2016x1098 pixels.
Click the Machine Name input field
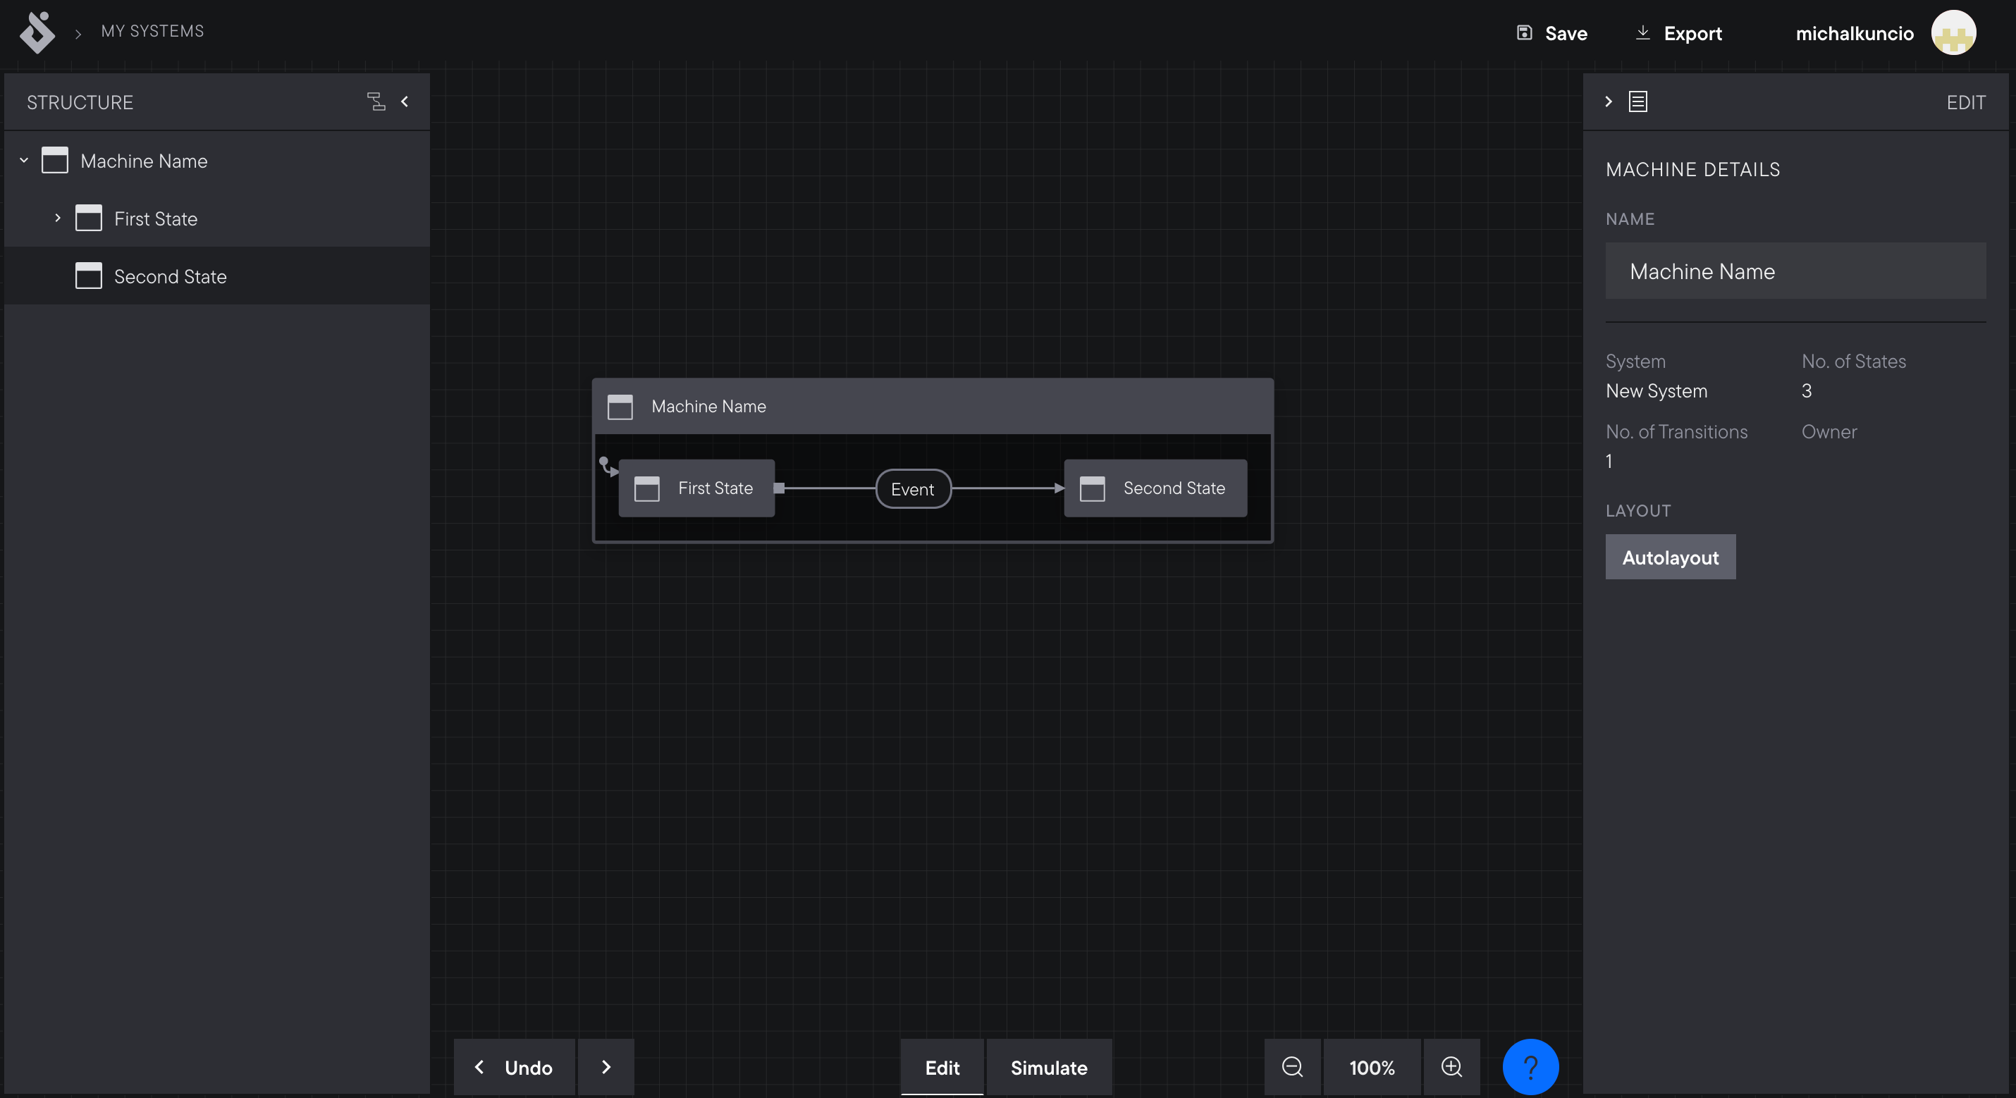tap(1795, 271)
